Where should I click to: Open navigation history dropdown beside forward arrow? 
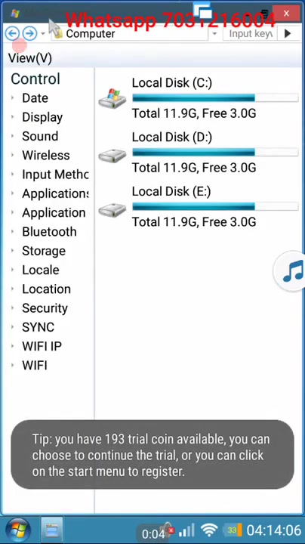[43, 34]
